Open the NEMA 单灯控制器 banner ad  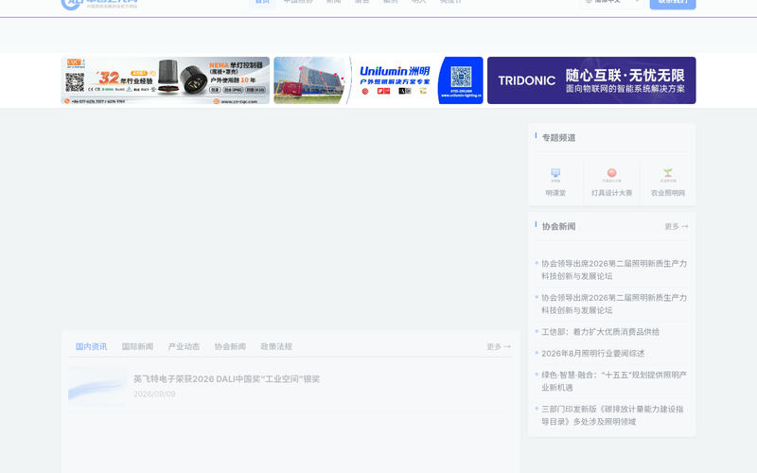point(165,80)
